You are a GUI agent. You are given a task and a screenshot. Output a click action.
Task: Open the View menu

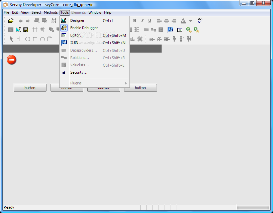tap(25, 12)
